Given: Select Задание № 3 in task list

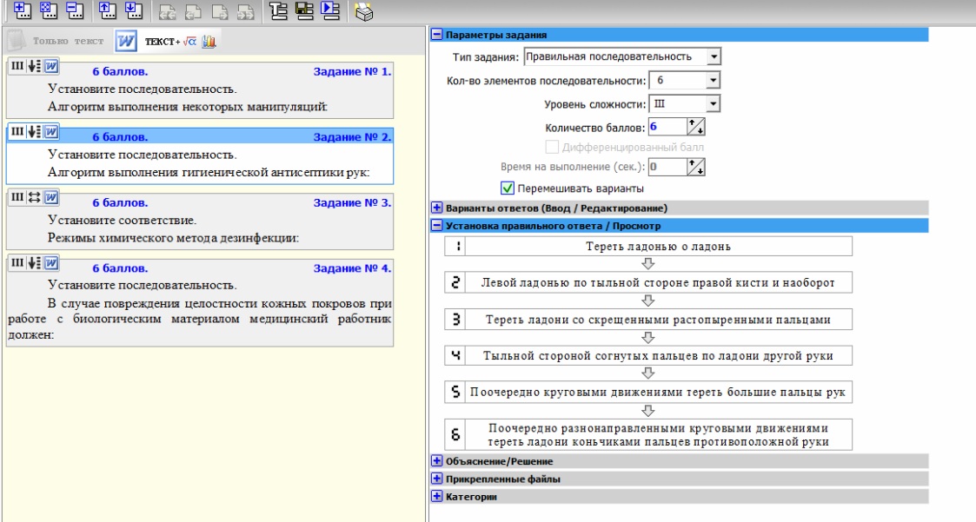Looking at the screenshot, I should point(200,221).
